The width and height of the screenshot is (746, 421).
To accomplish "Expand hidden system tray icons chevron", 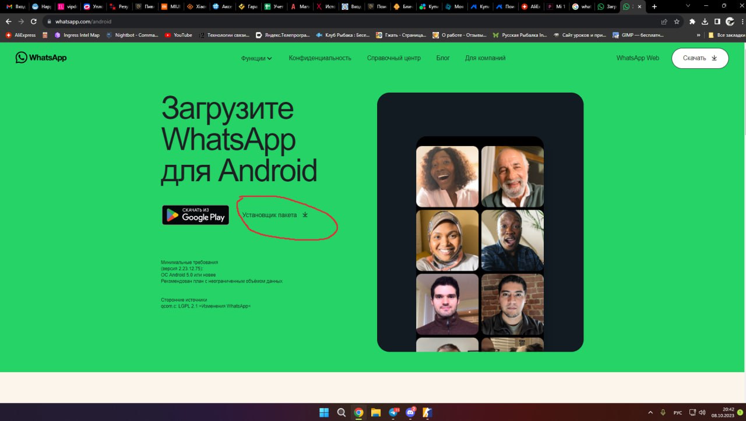I will click(x=650, y=412).
